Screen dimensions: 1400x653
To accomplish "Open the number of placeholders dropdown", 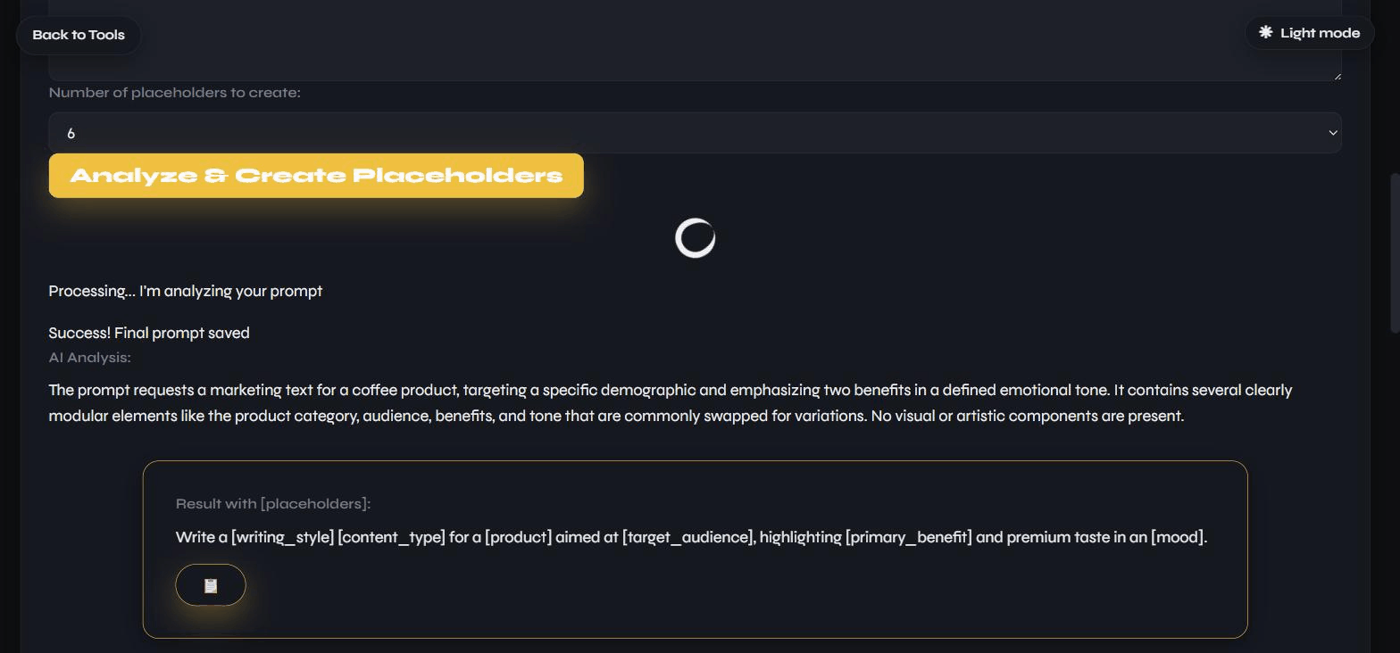I will (x=695, y=133).
